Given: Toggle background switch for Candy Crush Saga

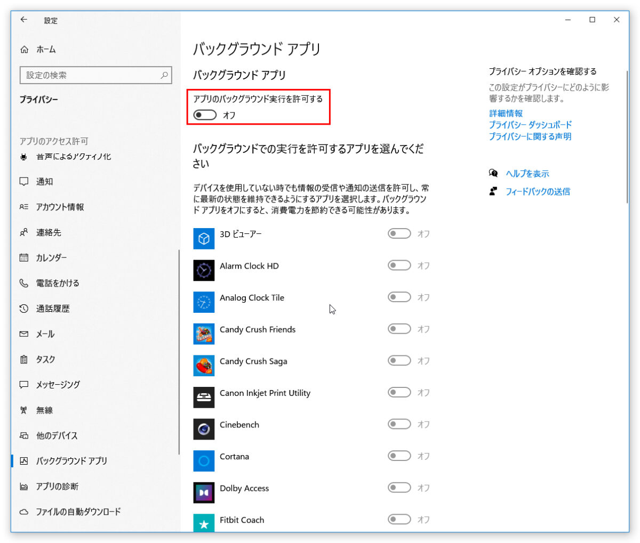Looking at the screenshot, I should pyautogui.click(x=399, y=361).
